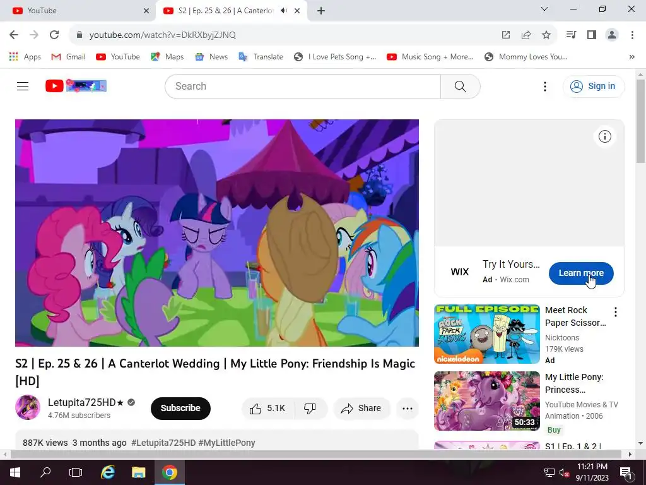Open Gmail bookmark

click(68, 57)
